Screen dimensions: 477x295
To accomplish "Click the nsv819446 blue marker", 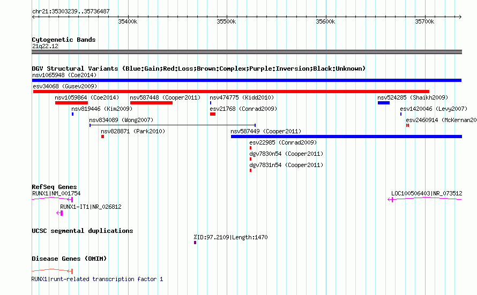I will 72,114.
